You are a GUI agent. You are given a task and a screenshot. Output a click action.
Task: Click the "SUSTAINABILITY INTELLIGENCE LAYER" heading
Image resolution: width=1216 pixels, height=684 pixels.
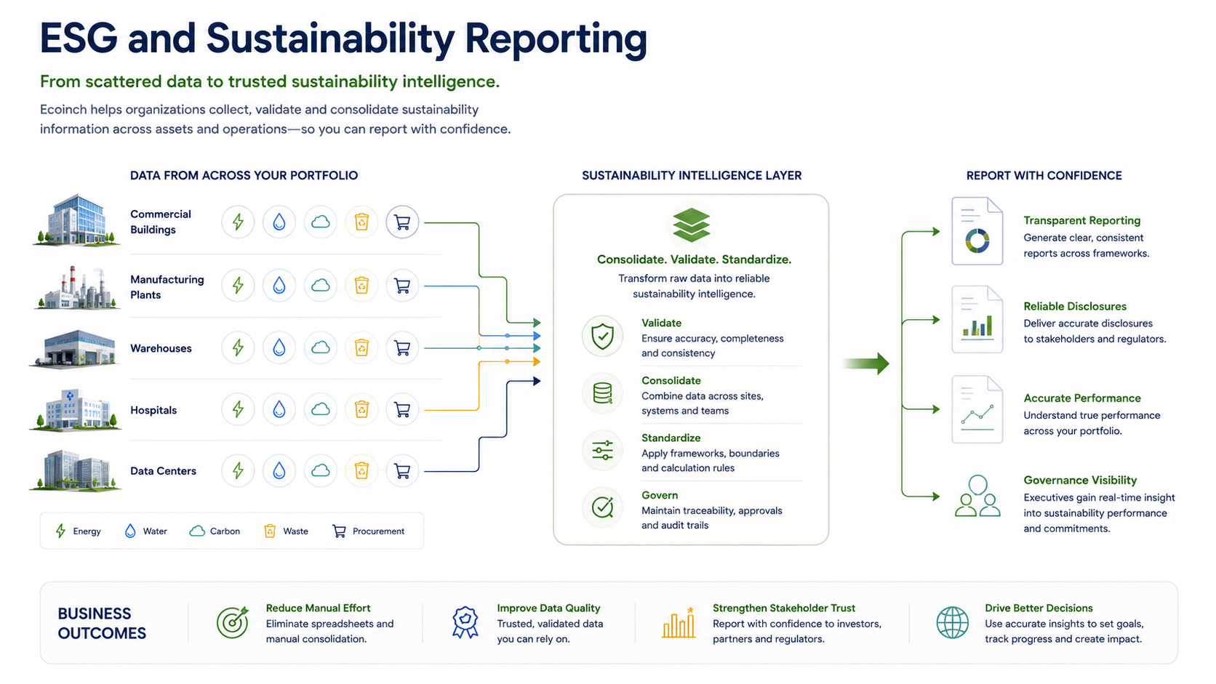[692, 175]
